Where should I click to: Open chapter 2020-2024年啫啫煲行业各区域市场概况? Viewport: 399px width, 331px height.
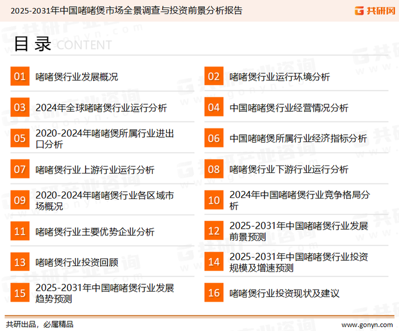[105, 201]
